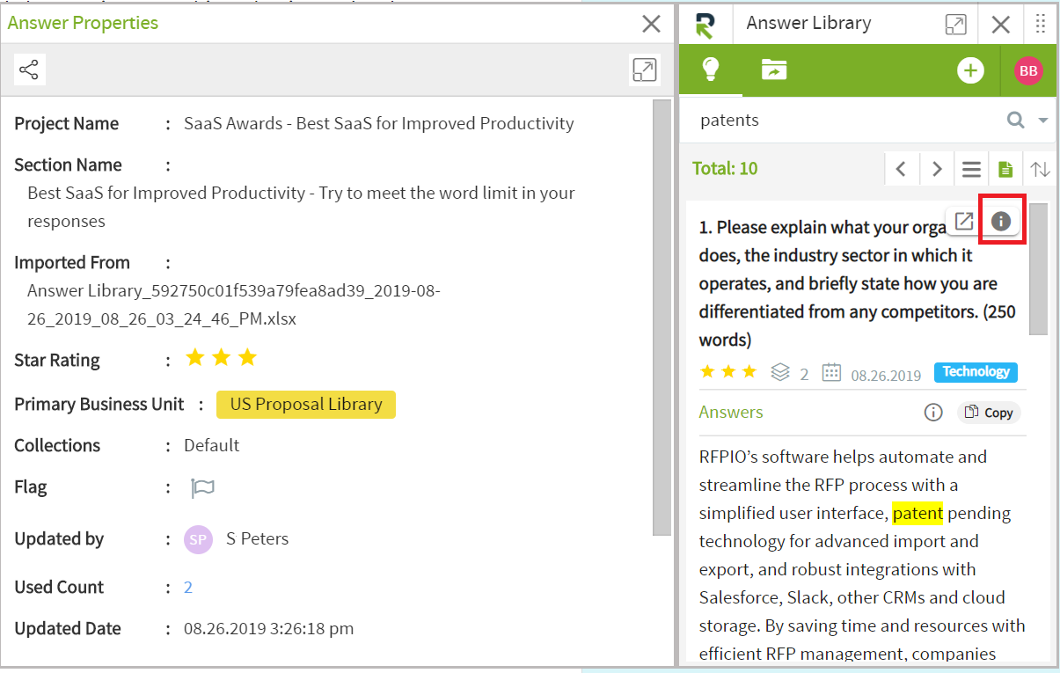The width and height of the screenshot is (1060, 673).
Task: Expand the search options dropdown arrow
Action: tap(1043, 121)
